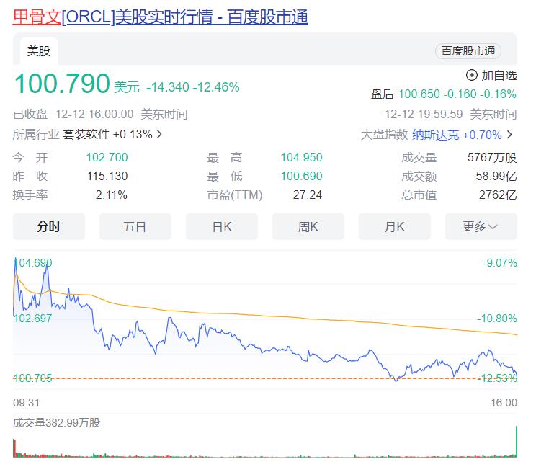Viewport: 536px width, 467px height.
Task: Open the 甲骨文[ORCL]美股实时行情 title link
Action: coord(161,17)
